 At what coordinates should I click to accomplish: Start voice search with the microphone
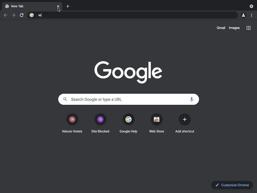pyautogui.click(x=191, y=99)
